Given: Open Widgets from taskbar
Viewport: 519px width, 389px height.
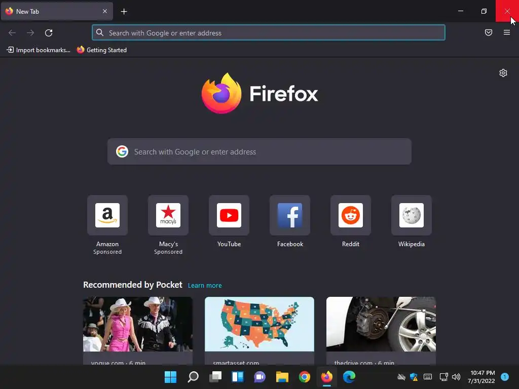Looking at the screenshot, I should 238,377.
